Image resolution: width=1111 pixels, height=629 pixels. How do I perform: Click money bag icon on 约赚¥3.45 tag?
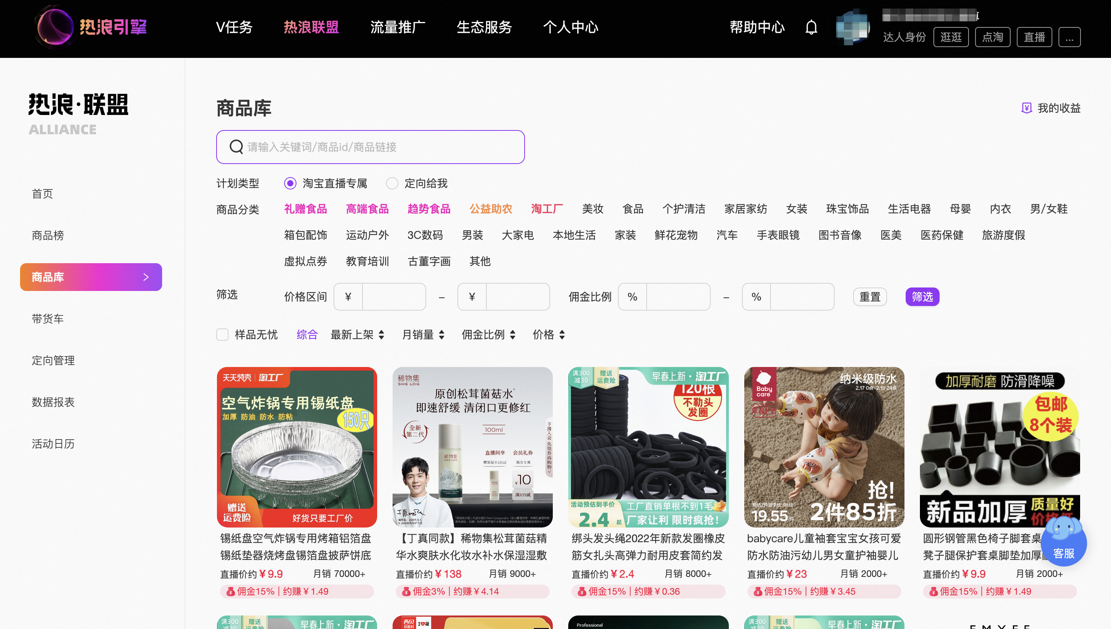tap(757, 592)
